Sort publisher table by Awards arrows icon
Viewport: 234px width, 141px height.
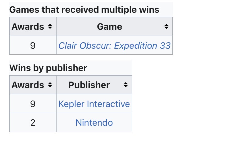[x=50, y=85]
